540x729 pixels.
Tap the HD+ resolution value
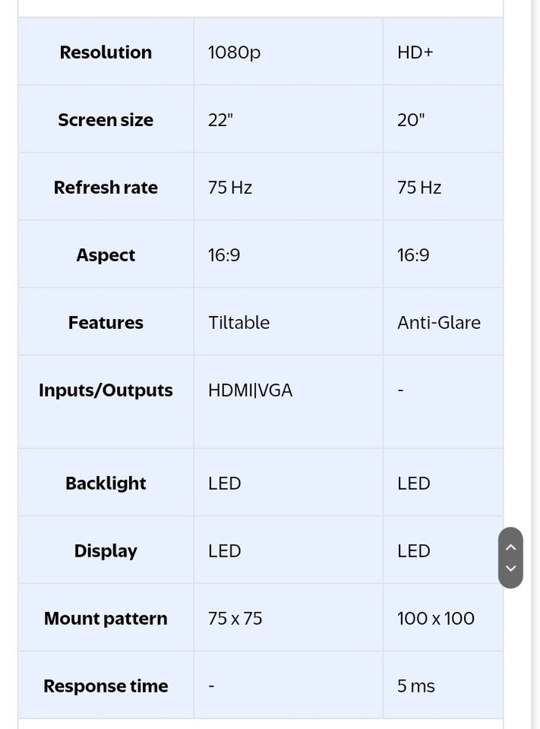tap(415, 52)
